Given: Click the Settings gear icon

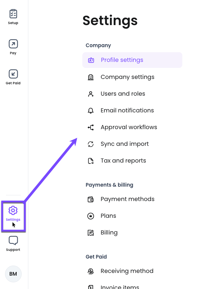Looking at the screenshot, I should (x=13, y=211).
